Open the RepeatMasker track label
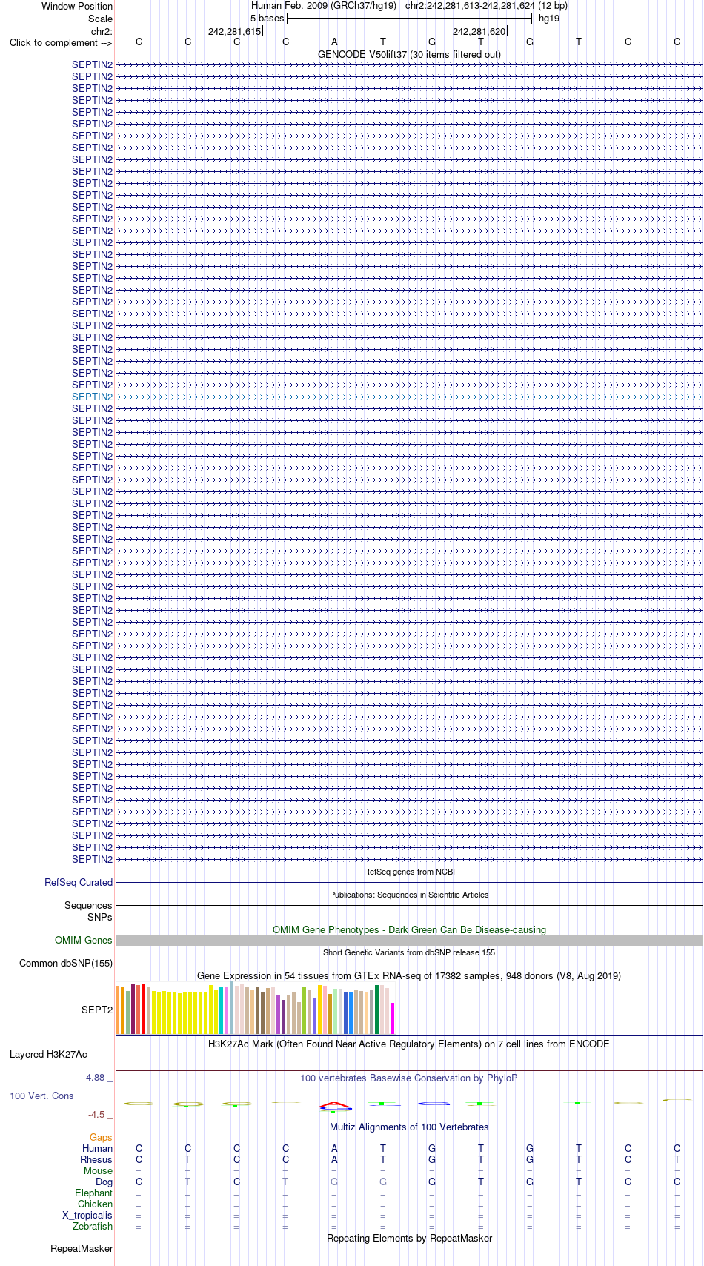 82,1248
